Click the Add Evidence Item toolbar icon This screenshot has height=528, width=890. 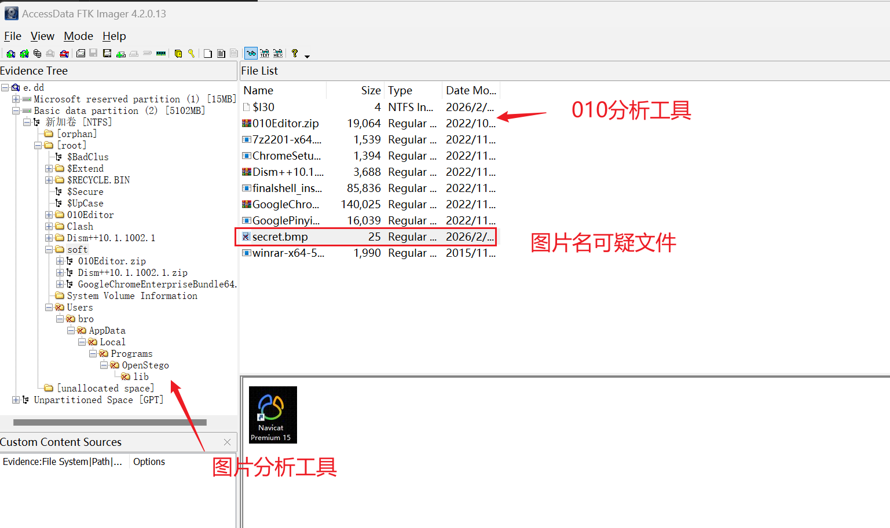[10, 54]
